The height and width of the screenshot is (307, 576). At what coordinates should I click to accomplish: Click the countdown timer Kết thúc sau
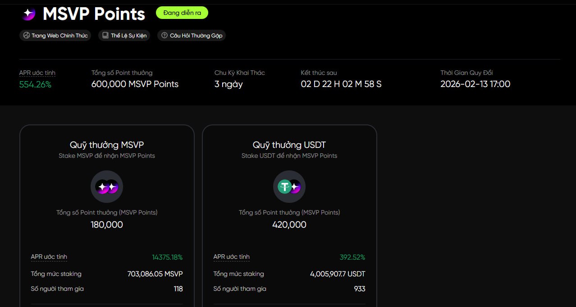[341, 84]
